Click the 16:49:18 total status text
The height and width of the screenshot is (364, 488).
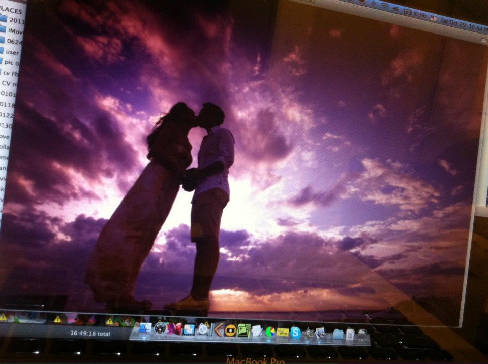(x=90, y=334)
